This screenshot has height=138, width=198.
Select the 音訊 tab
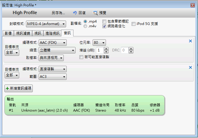67,33
